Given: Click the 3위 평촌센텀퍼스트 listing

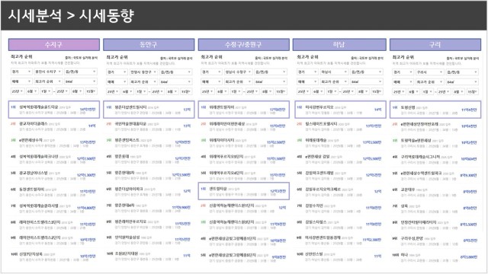Looking at the screenshot, I should pos(149,142).
